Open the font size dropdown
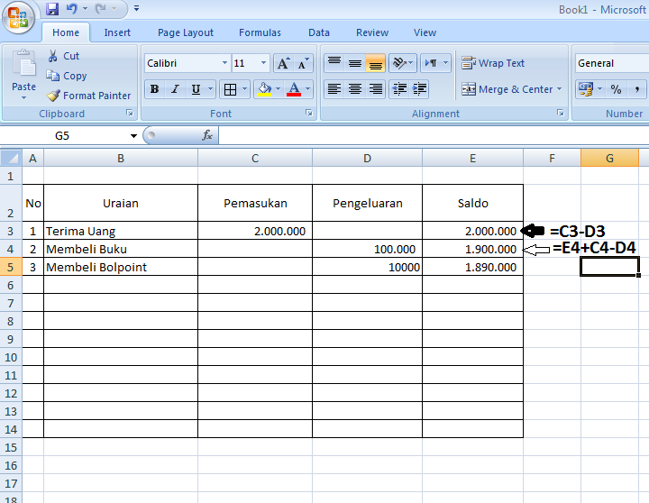The height and width of the screenshot is (503, 649). click(263, 63)
